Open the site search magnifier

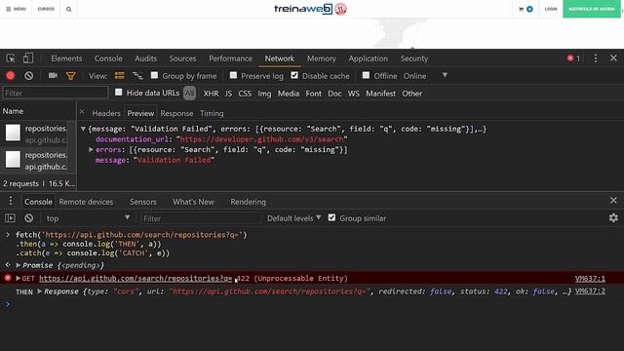[68, 9]
